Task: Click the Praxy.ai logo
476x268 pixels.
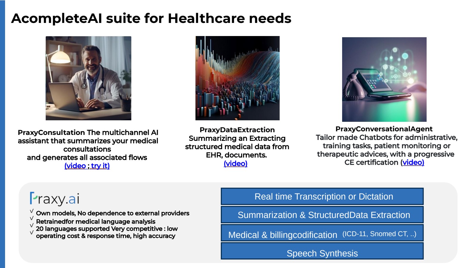Action: (x=54, y=199)
